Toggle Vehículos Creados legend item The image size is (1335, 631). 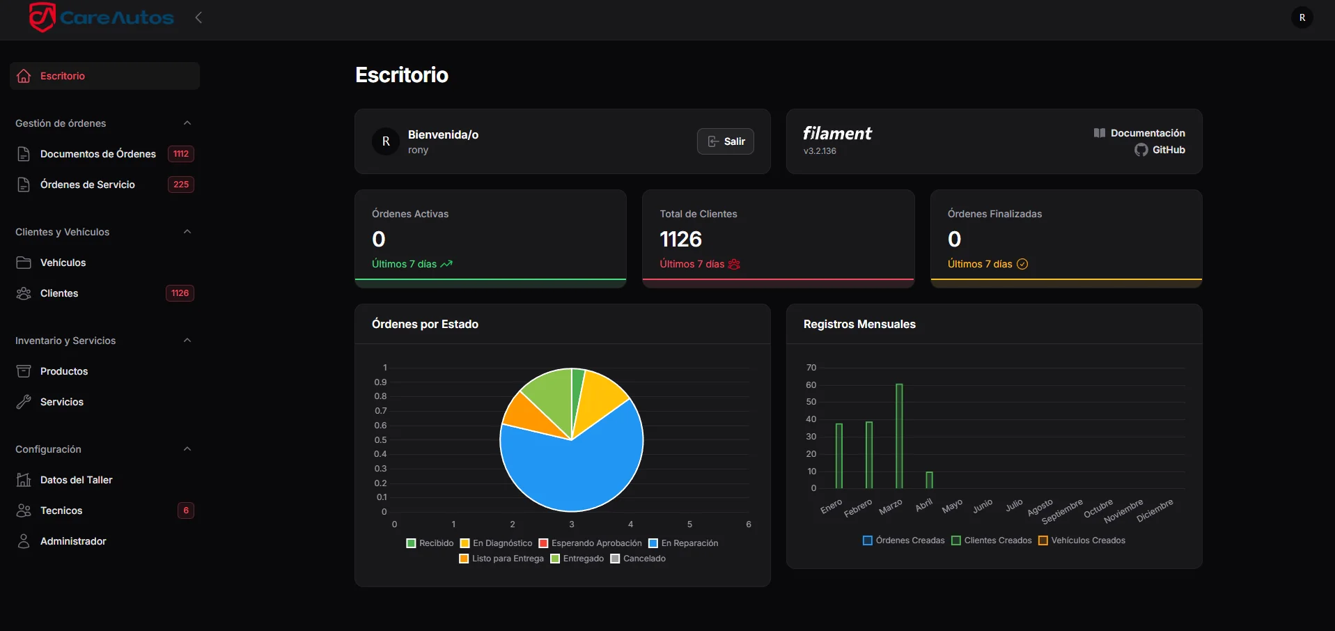[x=1082, y=540]
